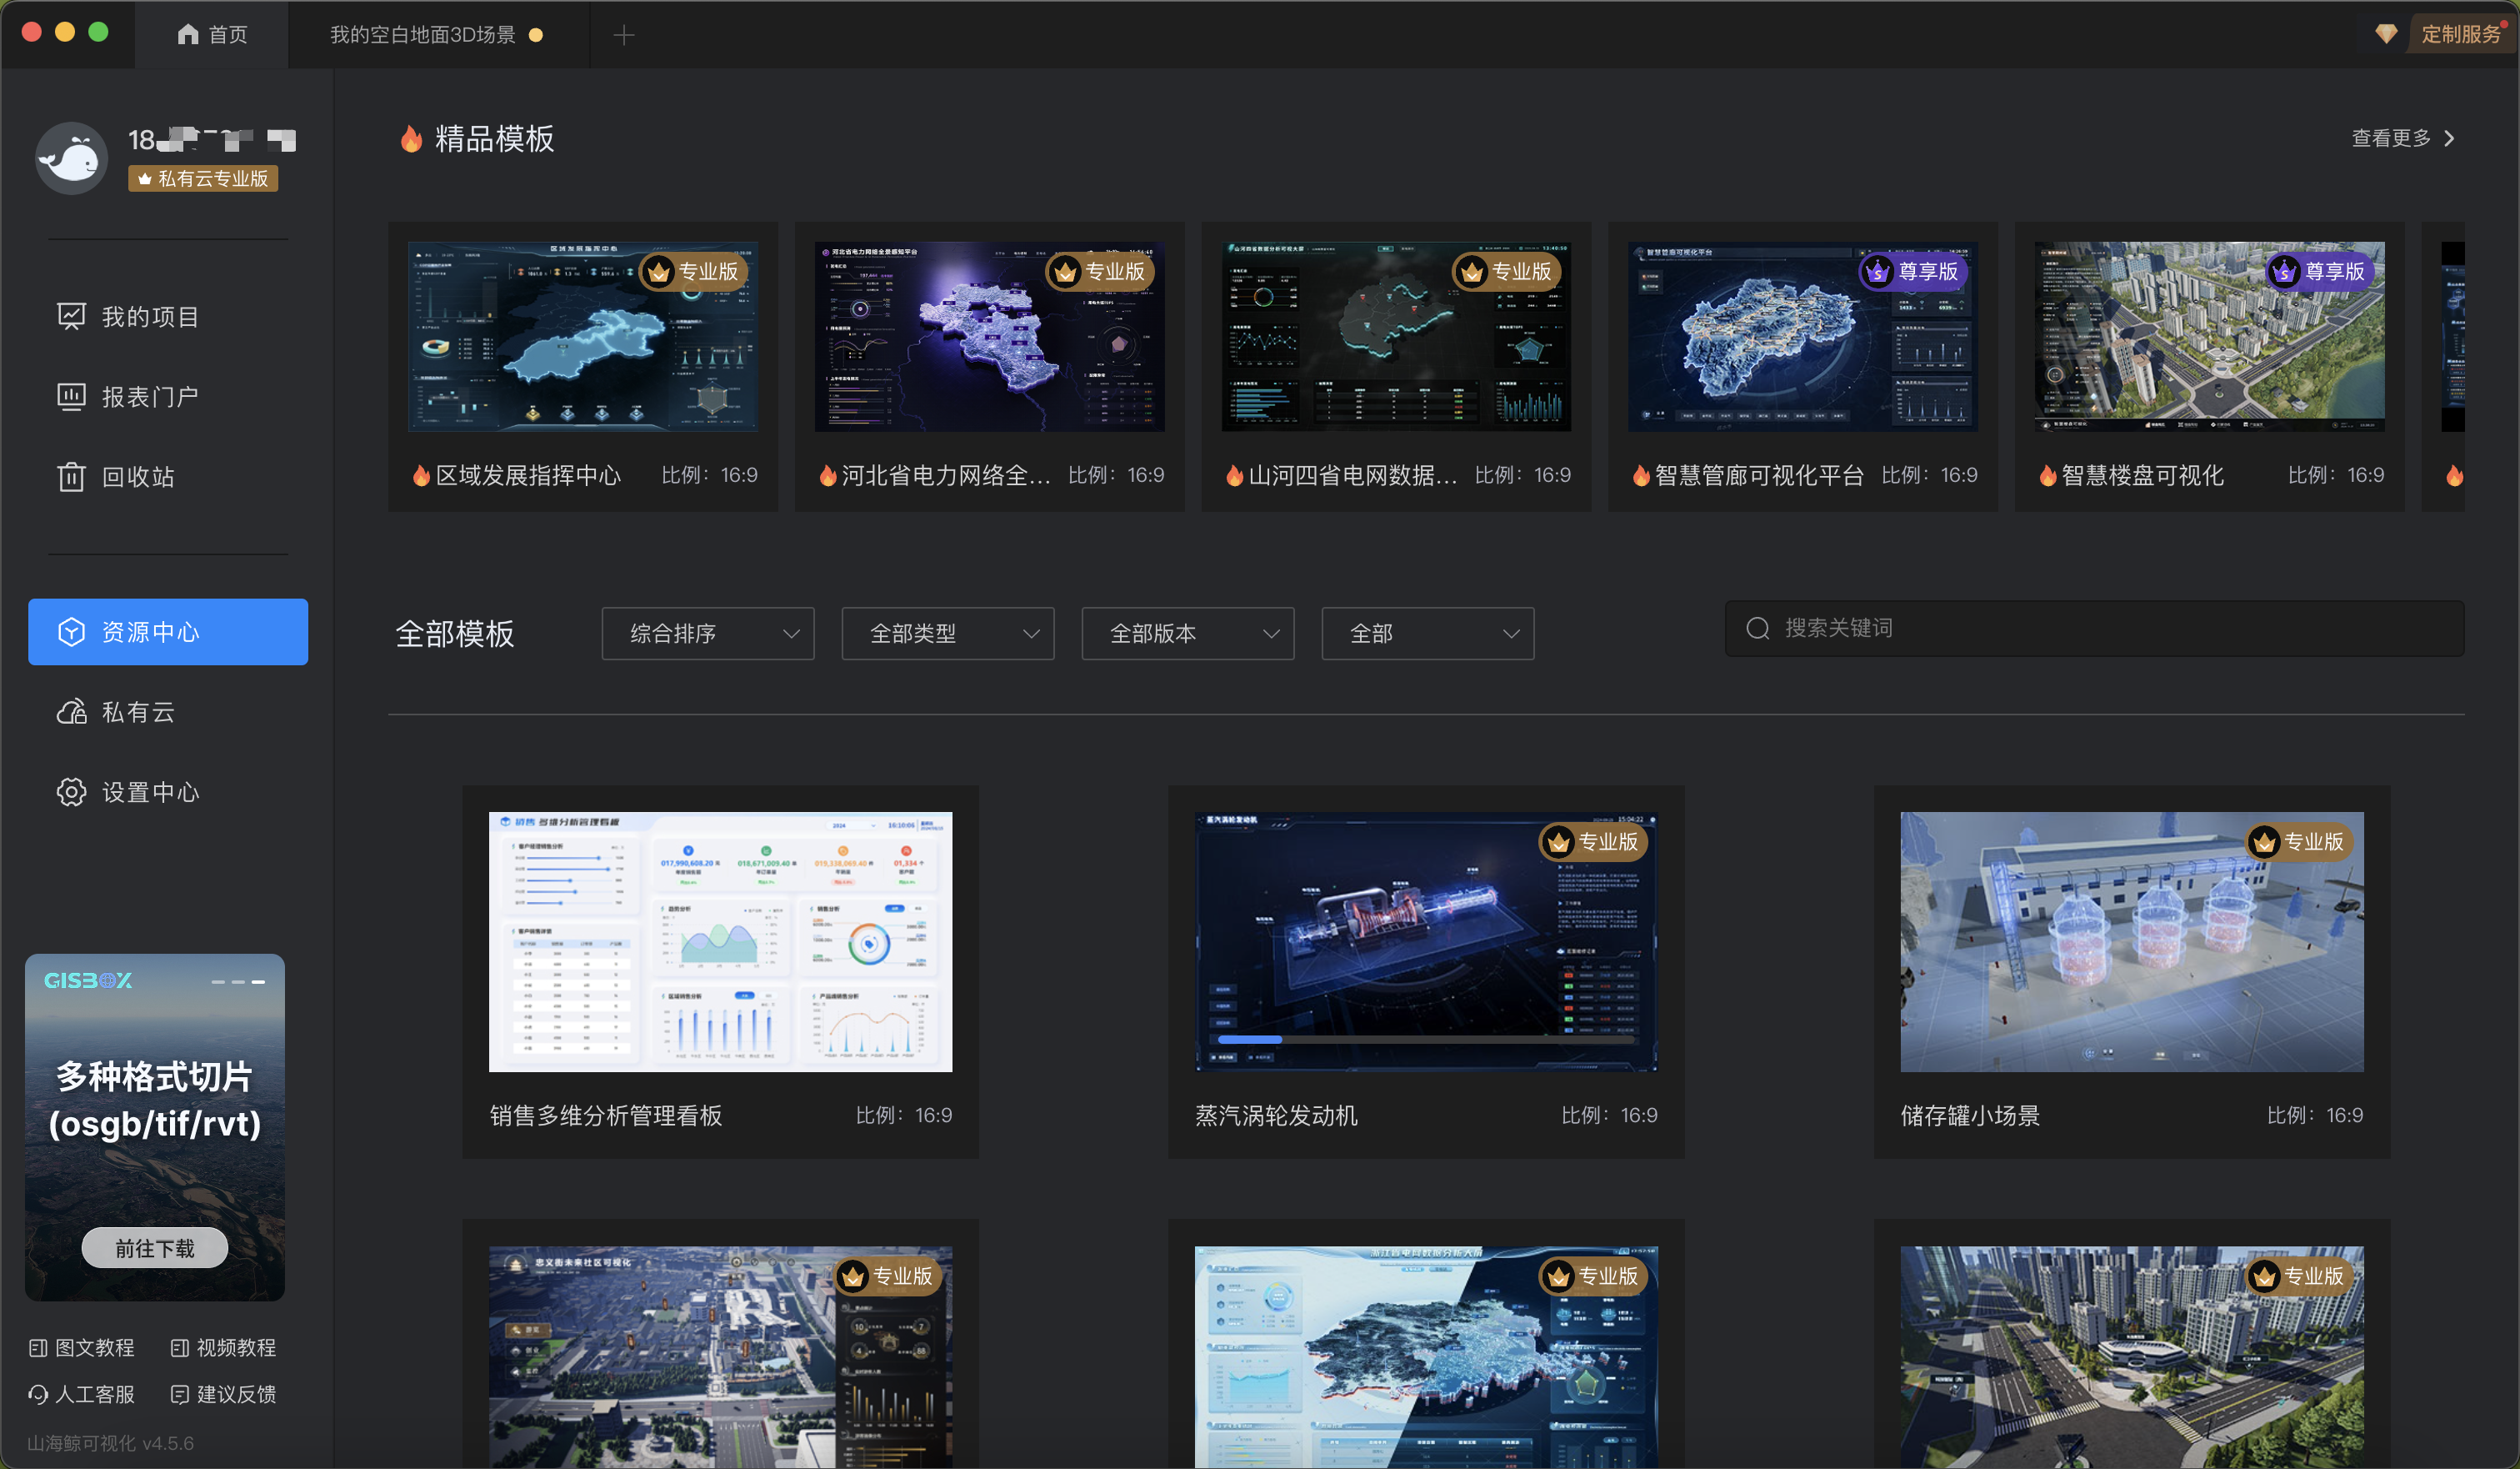
Task: Open 忠义街未来社区 template thumbnail
Action: 721,1357
